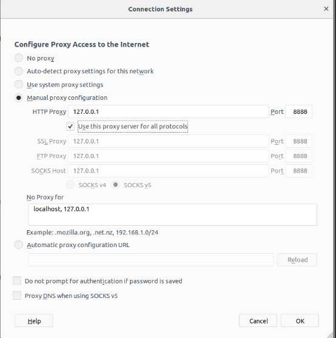This screenshot has width=336, height=338.
Task: Select Use system proxy settings option
Action: point(19,85)
